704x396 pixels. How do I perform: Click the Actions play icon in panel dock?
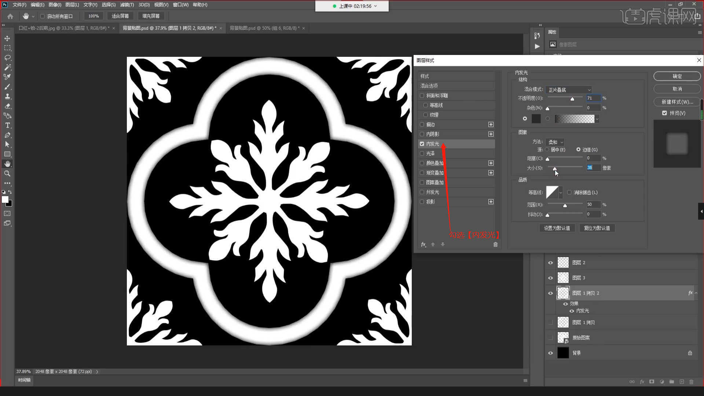[537, 47]
